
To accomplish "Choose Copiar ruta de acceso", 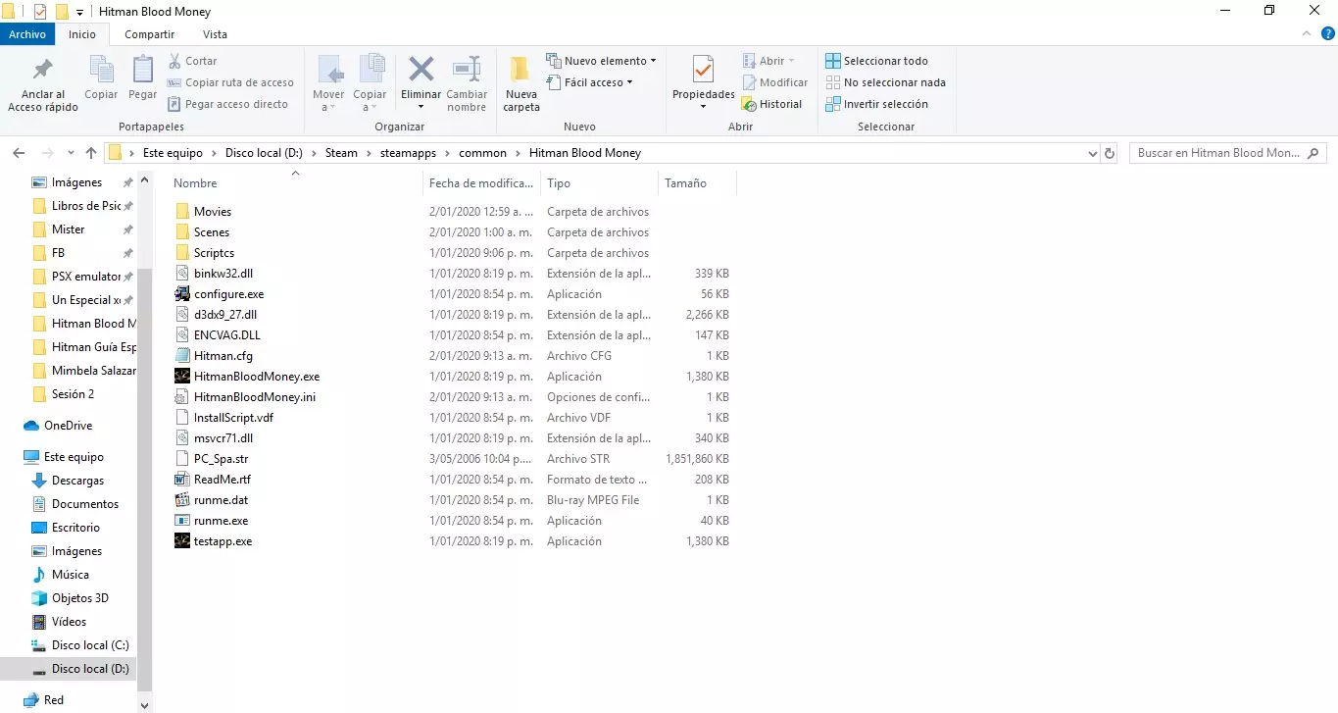I will 230,82.
